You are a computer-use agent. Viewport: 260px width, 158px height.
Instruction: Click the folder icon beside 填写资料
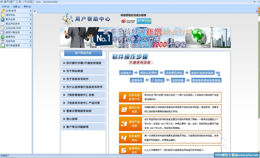[x=3, y=15]
